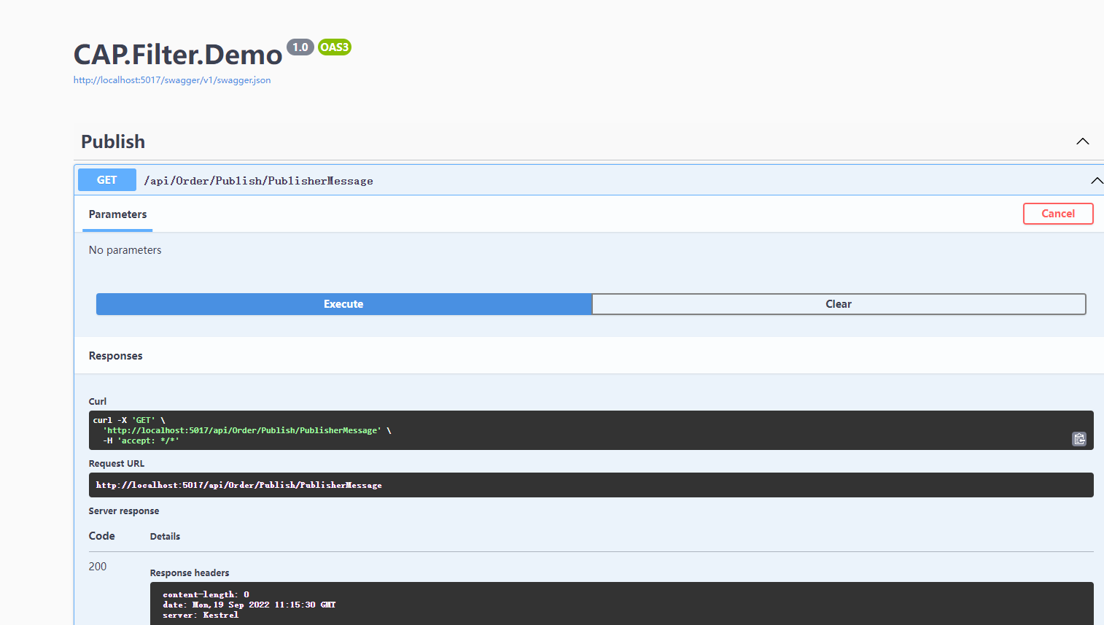Select the Parameters tab

[x=117, y=214]
